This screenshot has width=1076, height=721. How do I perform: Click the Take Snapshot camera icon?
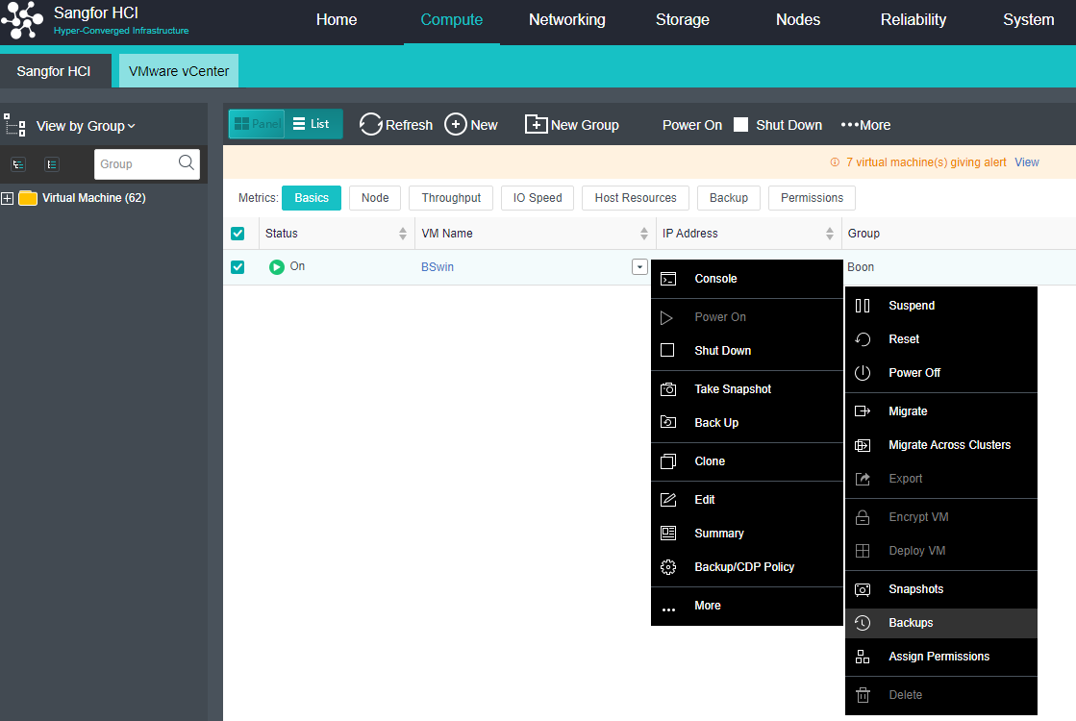coord(668,389)
